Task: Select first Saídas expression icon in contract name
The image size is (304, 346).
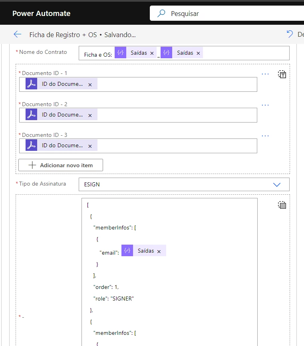Action: point(120,53)
